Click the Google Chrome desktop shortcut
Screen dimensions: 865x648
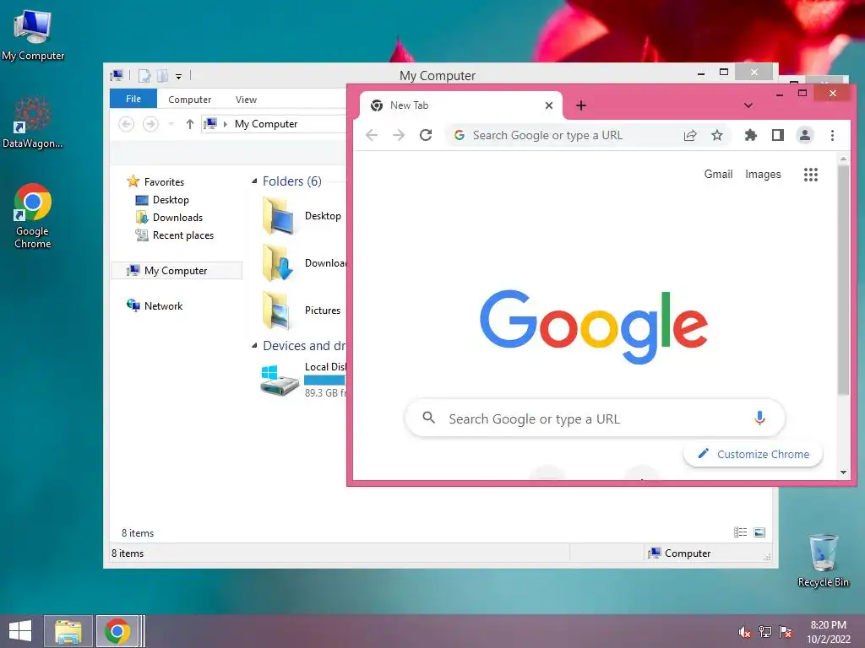pyautogui.click(x=33, y=216)
